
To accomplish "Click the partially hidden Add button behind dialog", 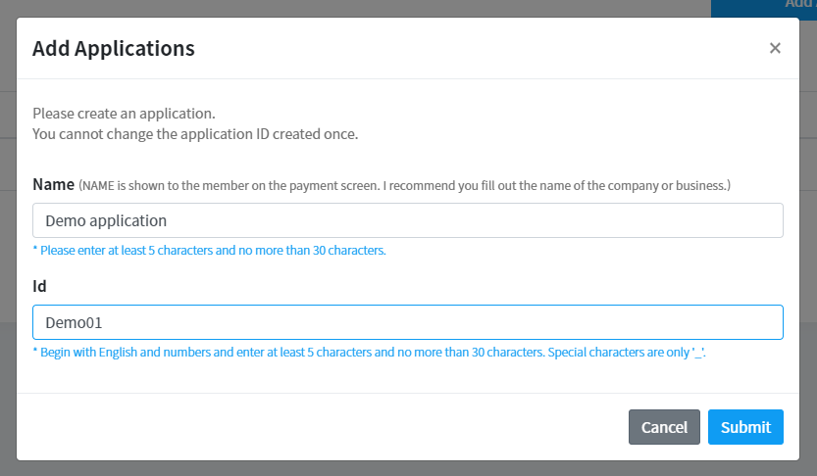I will pyautogui.click(x=775, y=6).
